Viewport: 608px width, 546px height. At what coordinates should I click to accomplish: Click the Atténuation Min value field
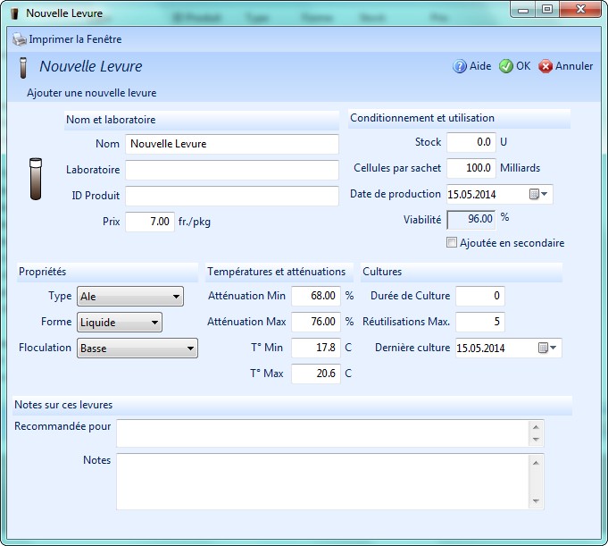click(x=316, y=296)
